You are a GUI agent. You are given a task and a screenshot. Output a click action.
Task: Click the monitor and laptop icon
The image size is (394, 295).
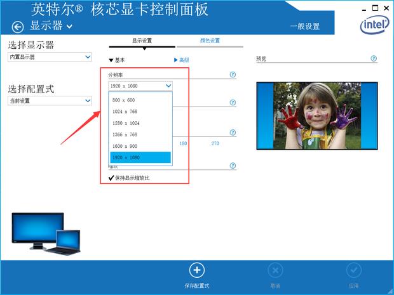click(46, 234)
